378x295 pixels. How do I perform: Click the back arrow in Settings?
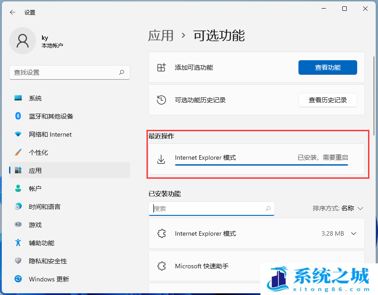point(12,12)
